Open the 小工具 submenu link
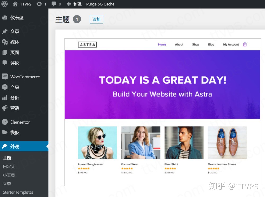 9,175
